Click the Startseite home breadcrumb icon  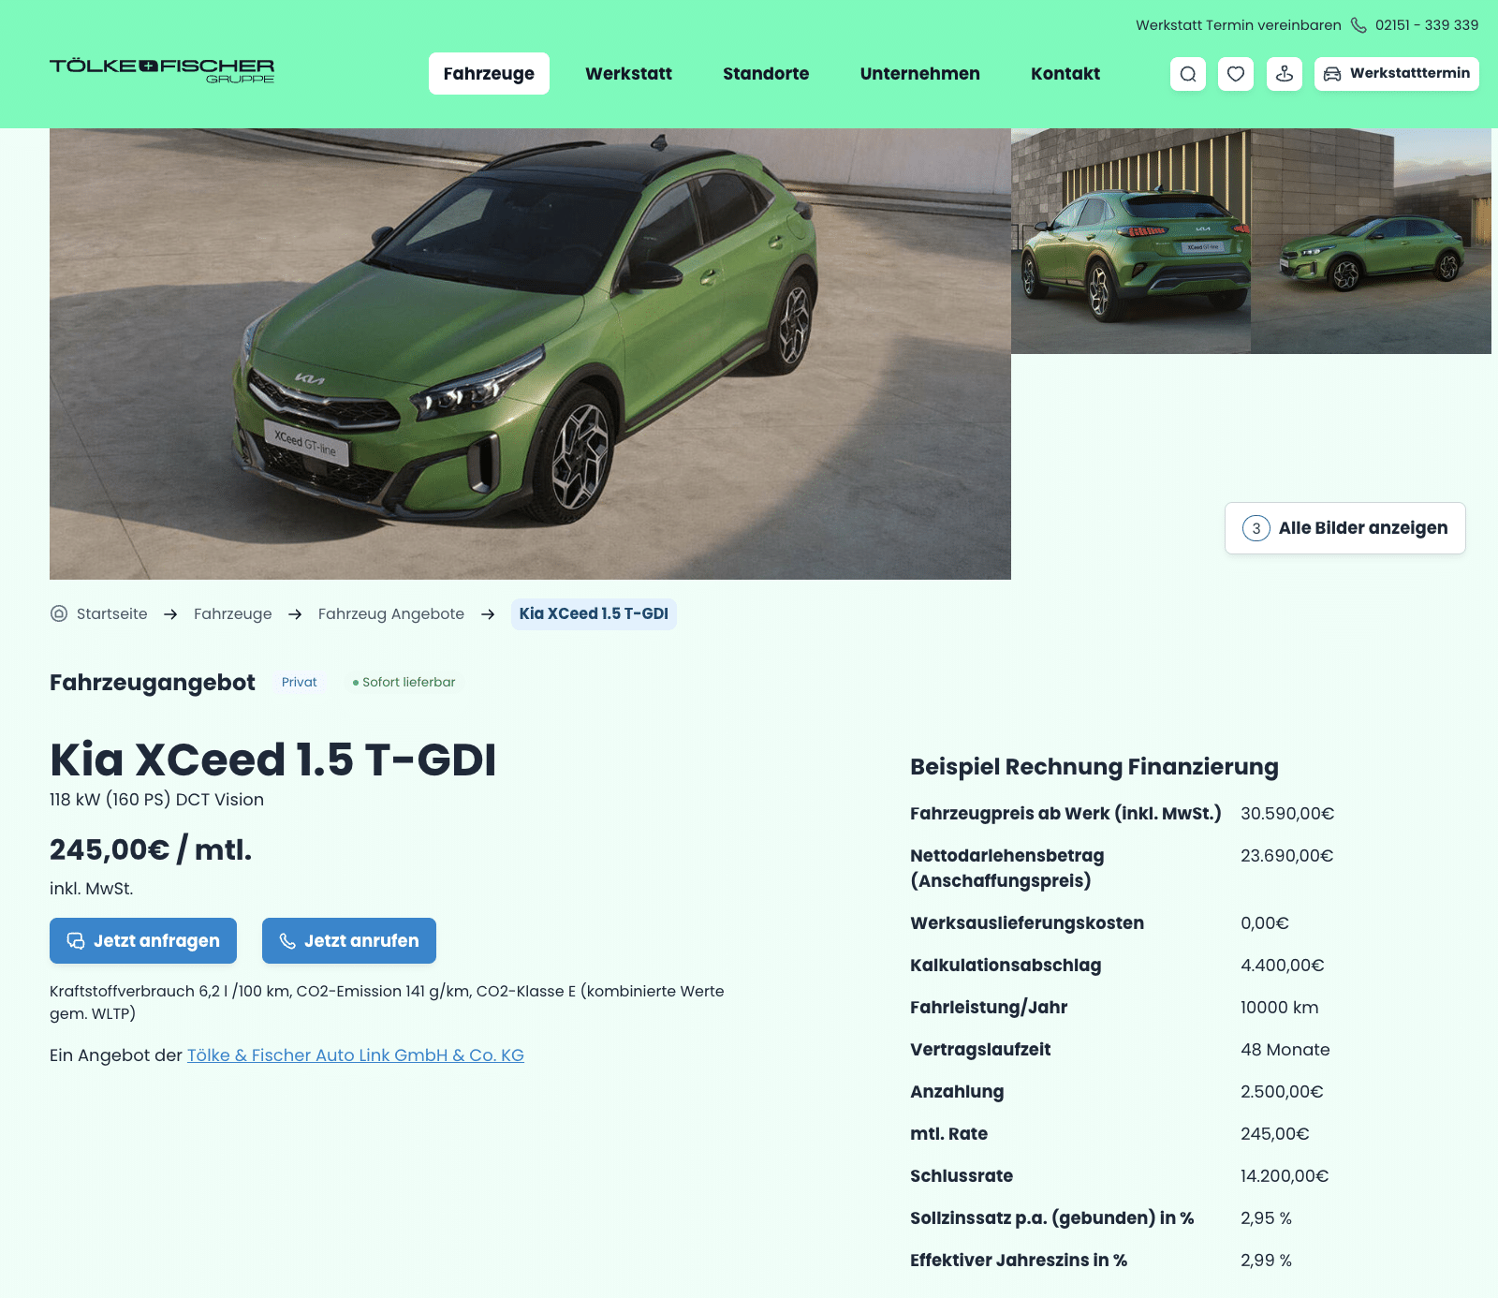(x=59, y=614)
